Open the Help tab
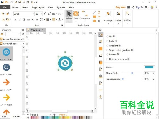 click(71, 7)
